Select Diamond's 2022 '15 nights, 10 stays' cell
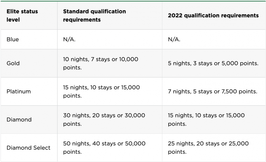The width and height of the screenshot is (266, 162). 206,120
